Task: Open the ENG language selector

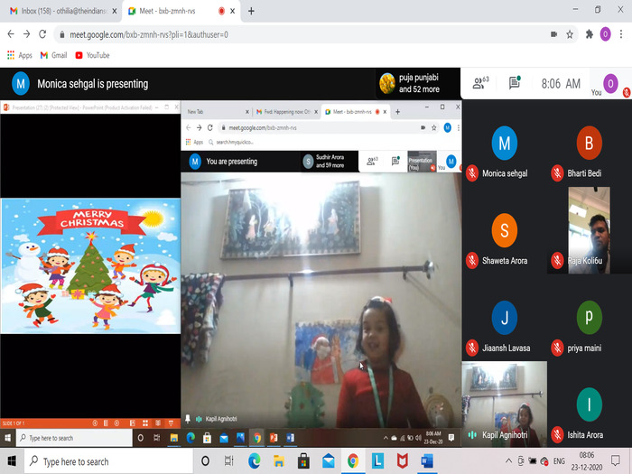Action: (x=559, y=460)
